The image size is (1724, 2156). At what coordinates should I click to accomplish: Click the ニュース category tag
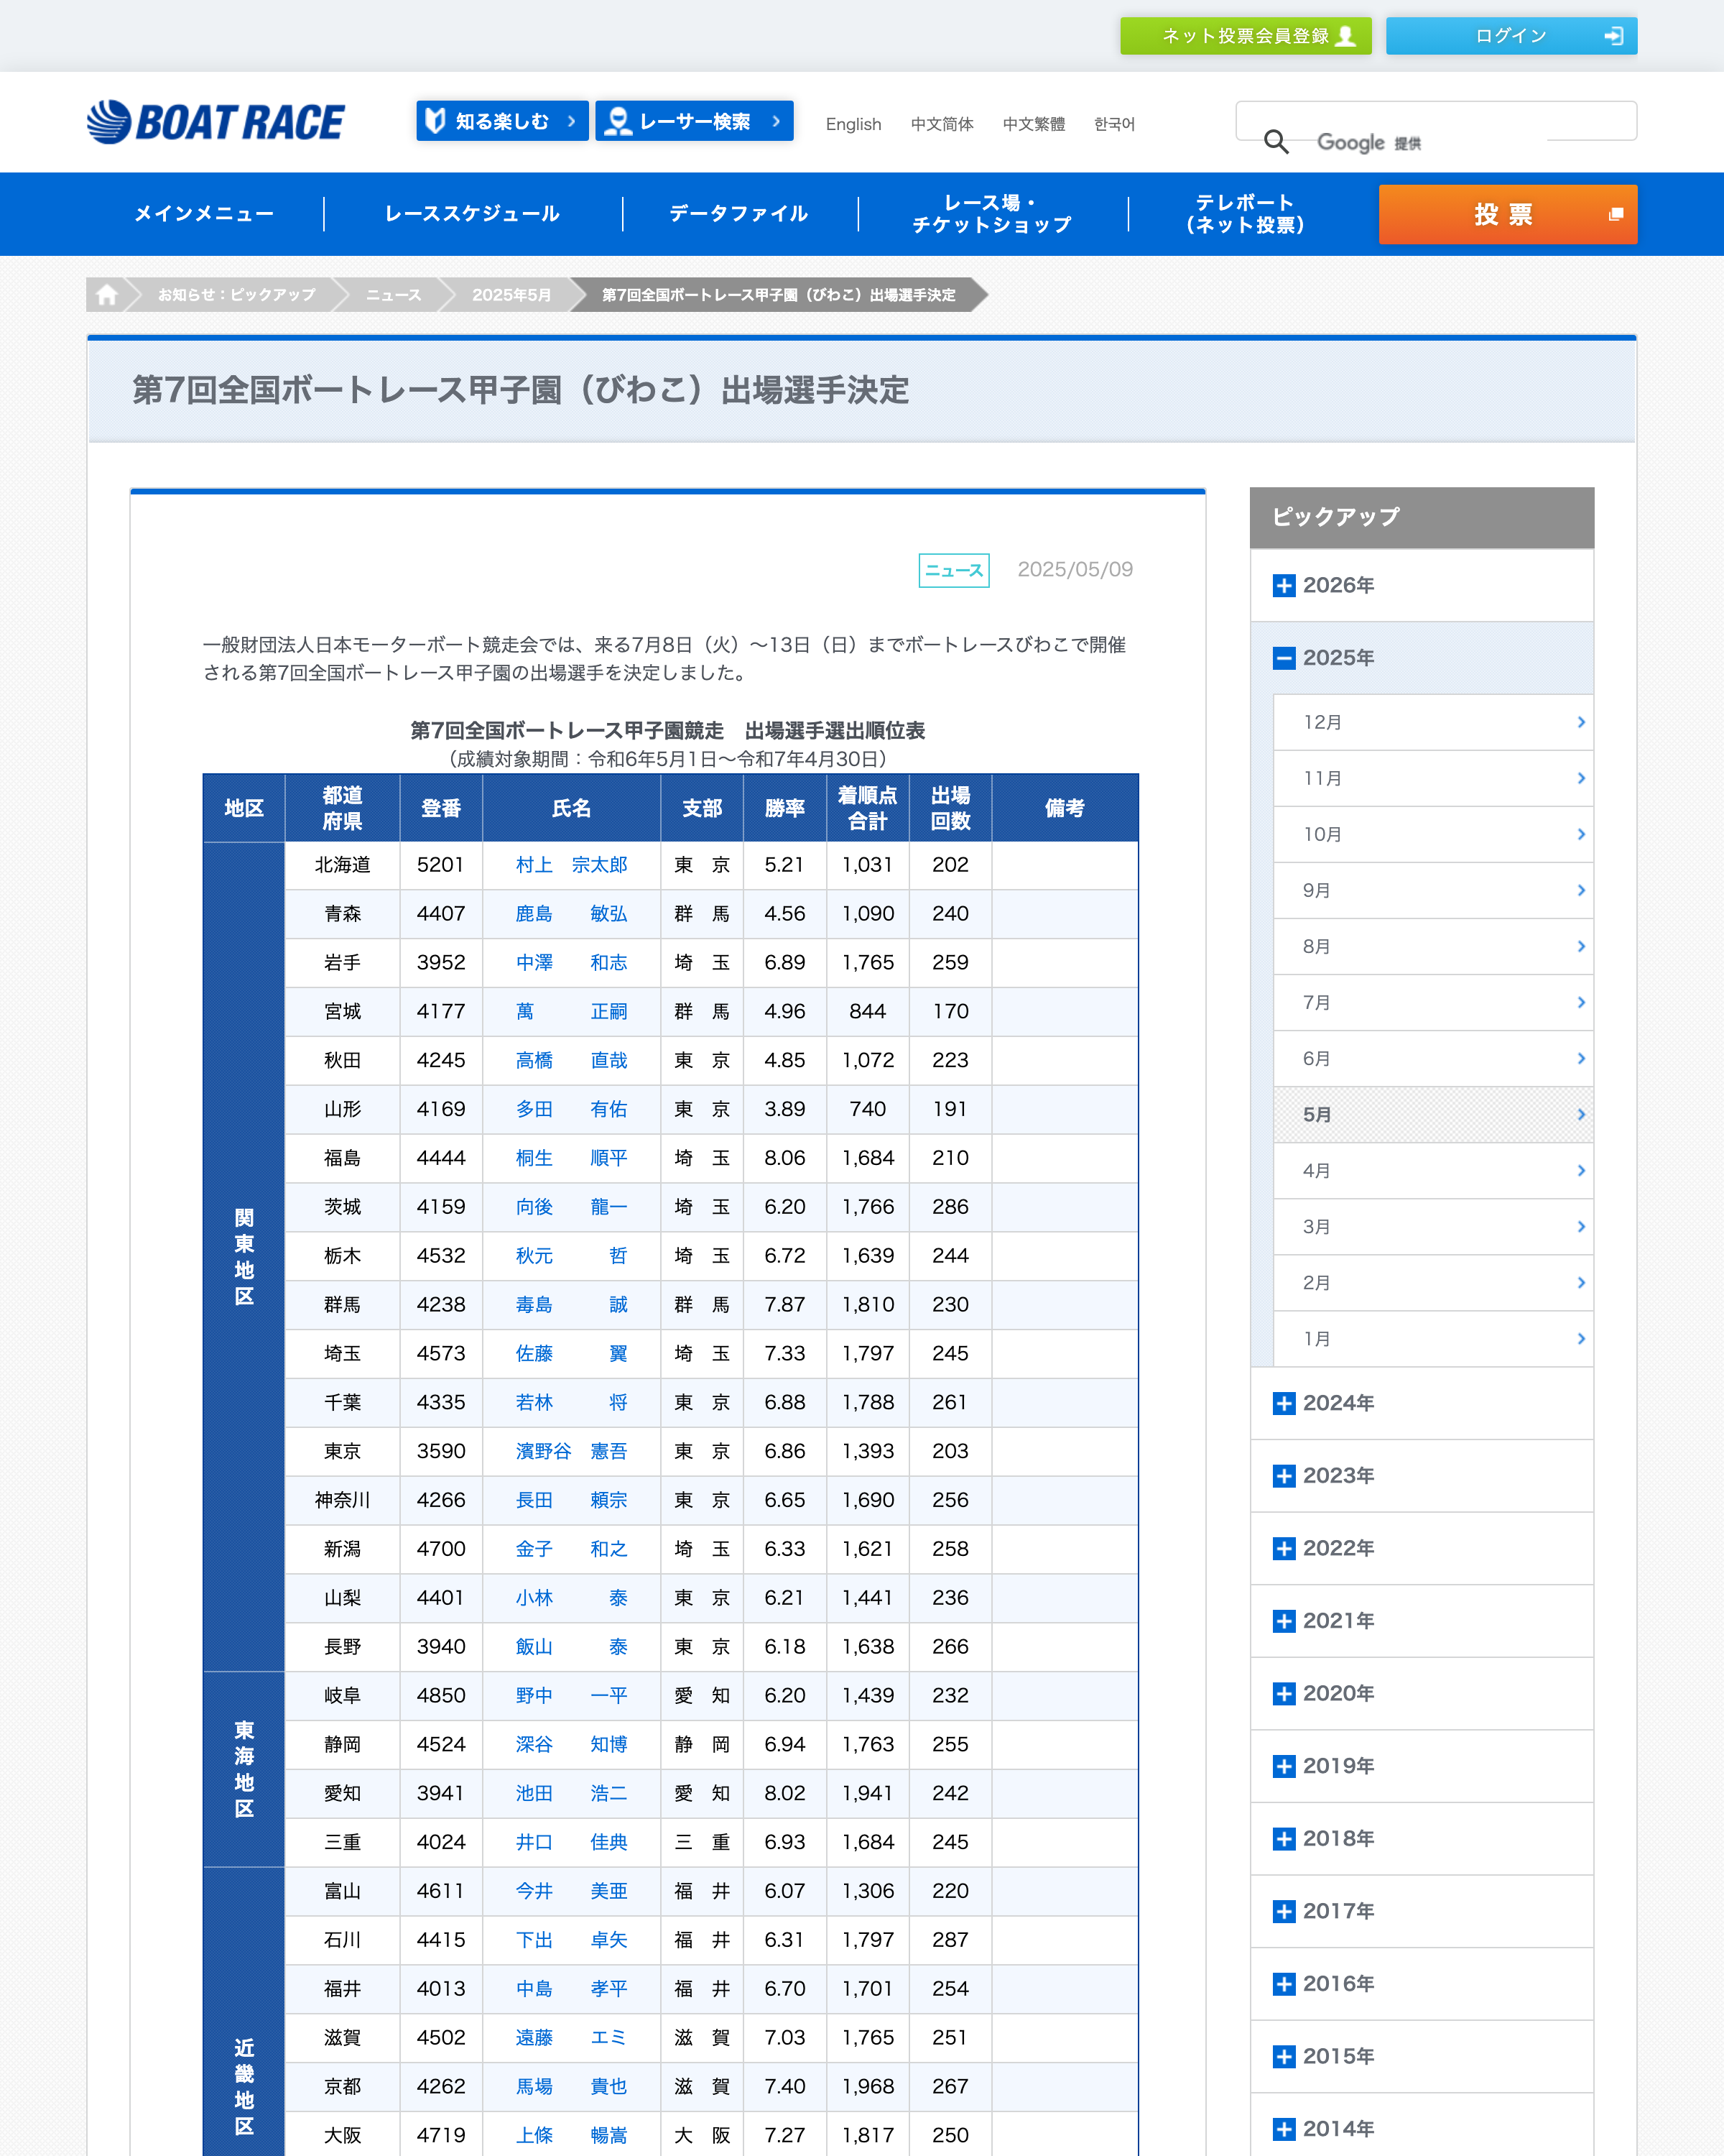coord(953,570)
